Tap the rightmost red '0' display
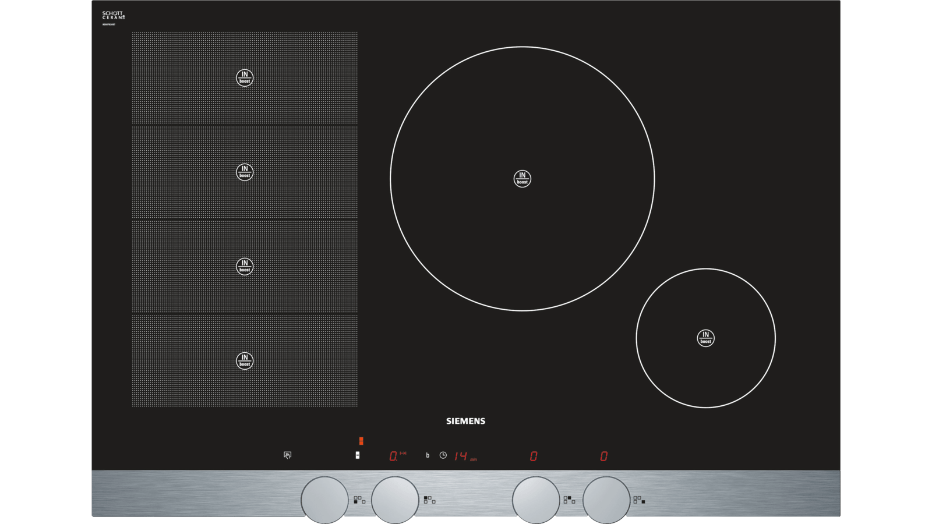The width and height of the screenshot is (932, 524). [x=604, y=456]
